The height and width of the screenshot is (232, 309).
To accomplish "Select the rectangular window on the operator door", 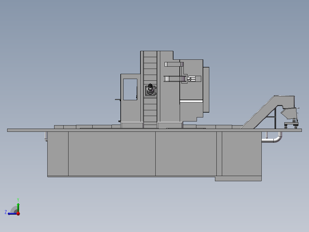I will pyautogui.click(x=130, y=90).
